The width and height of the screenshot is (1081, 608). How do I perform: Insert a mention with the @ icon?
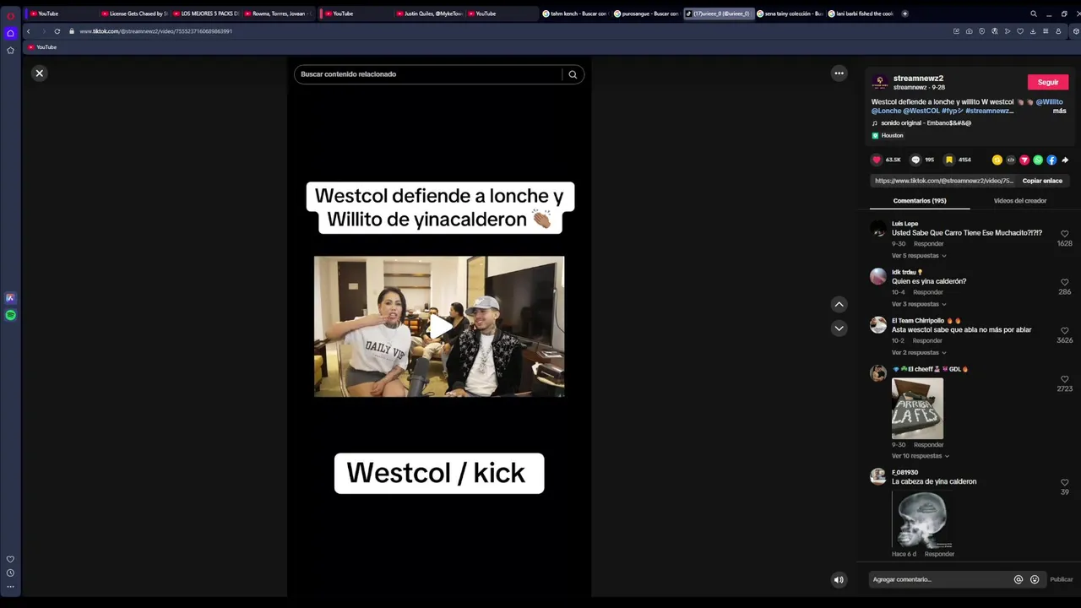(1019, 579)
